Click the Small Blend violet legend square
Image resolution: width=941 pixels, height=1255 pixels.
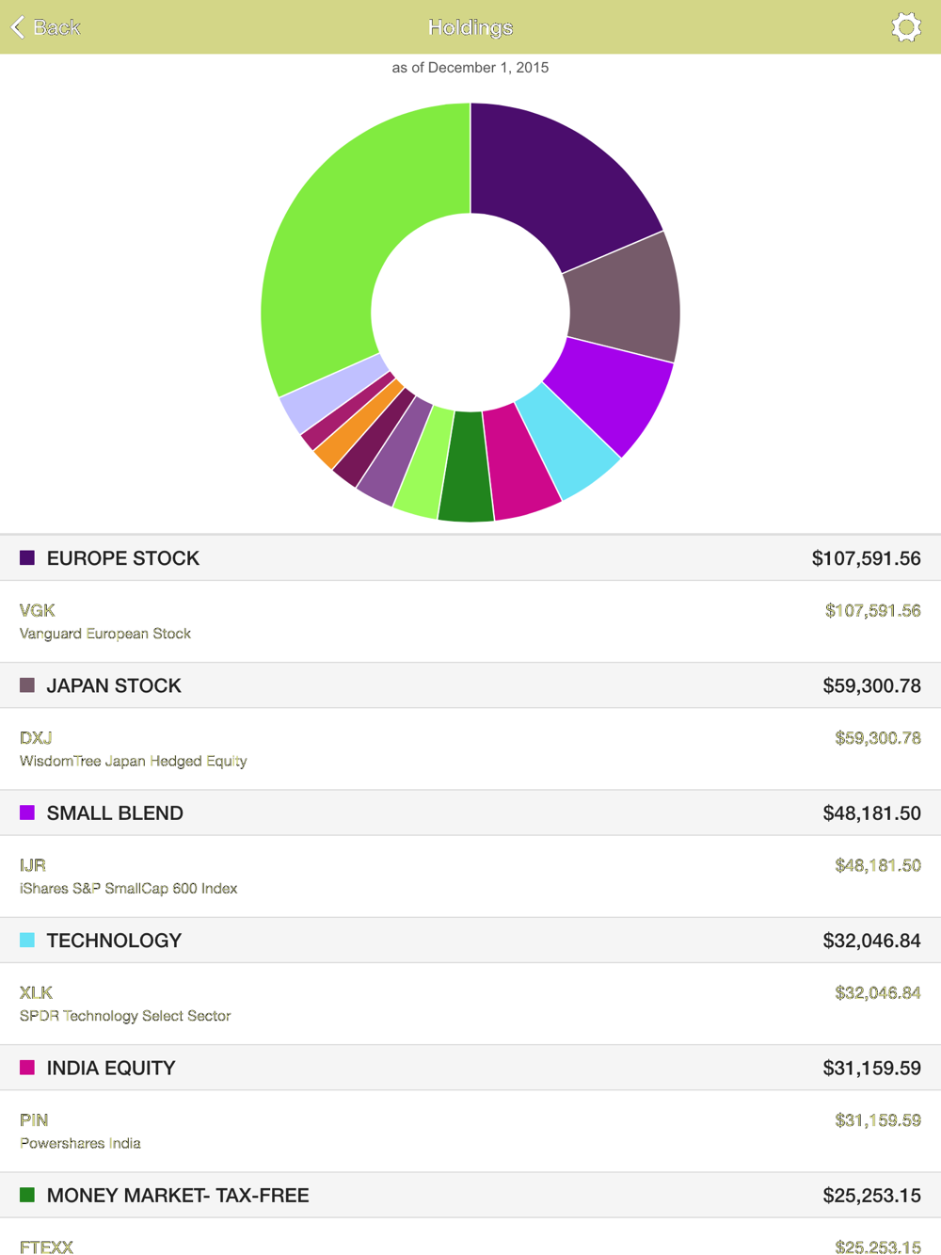pos(27,813)
